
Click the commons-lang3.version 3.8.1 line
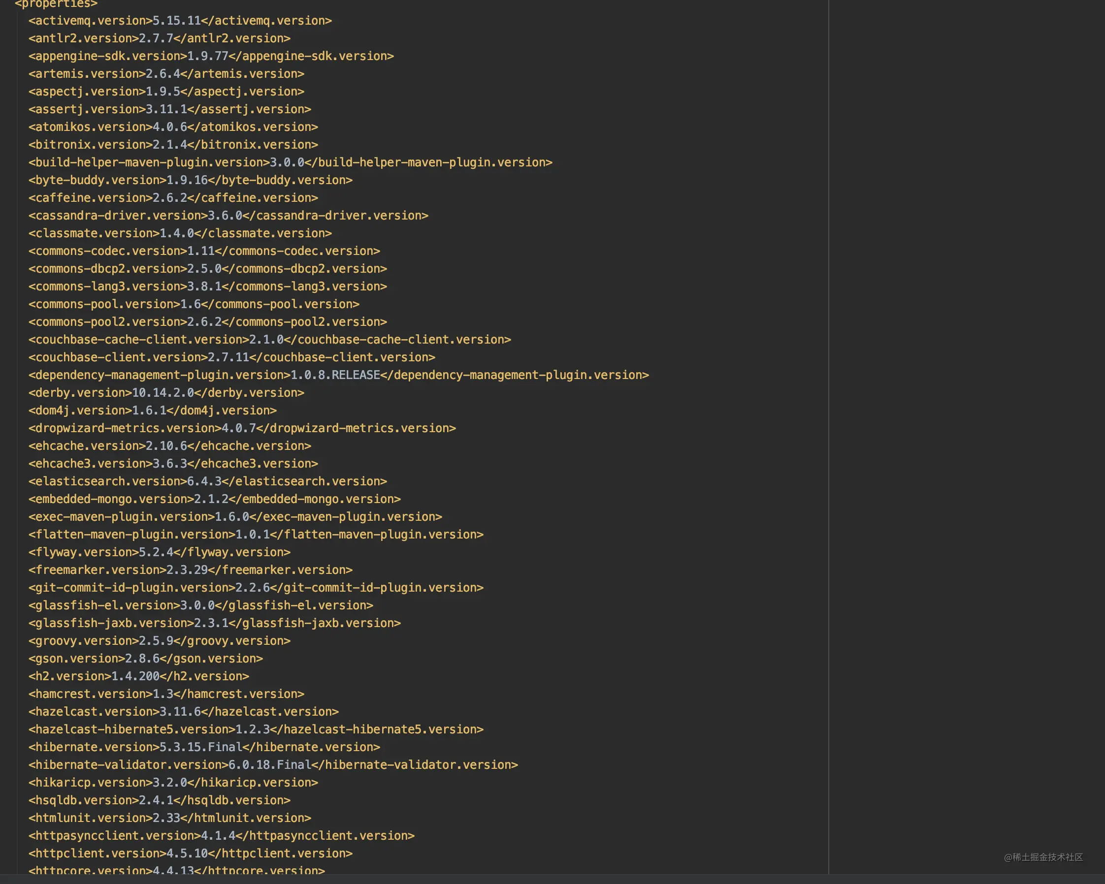click(x=208, y=286)
